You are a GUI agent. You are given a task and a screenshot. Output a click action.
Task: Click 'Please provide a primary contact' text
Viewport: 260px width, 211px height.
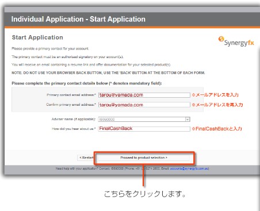50,49
